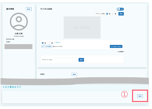Click 編集 button in リスト表示エリア

[140, 96]
